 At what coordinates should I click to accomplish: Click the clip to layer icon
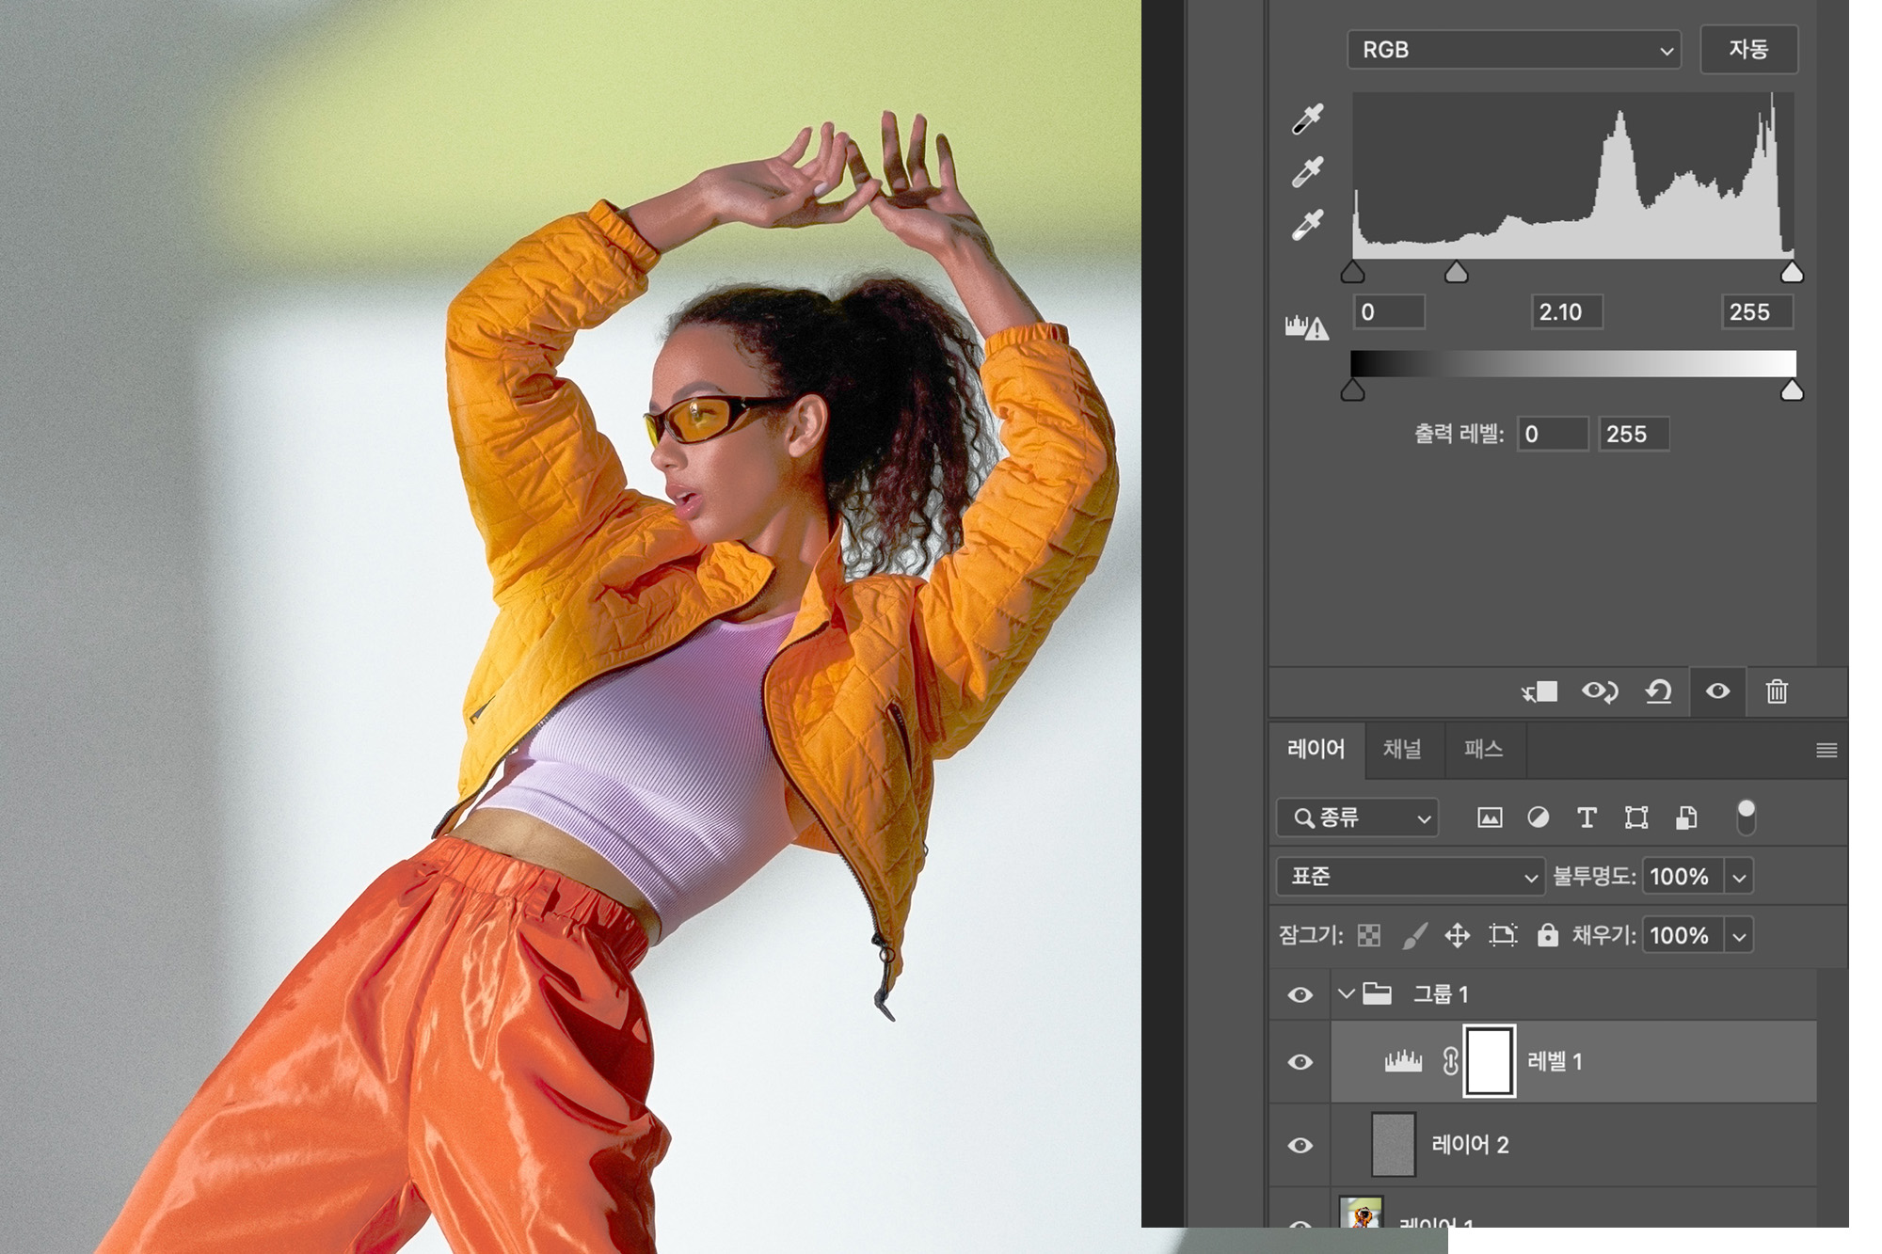[1540, 692]
